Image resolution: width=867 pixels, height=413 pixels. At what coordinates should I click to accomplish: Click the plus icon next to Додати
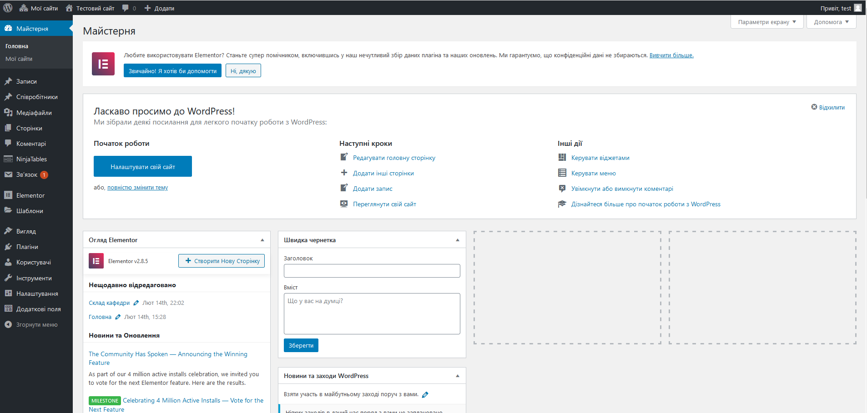[x=147, y=8]
